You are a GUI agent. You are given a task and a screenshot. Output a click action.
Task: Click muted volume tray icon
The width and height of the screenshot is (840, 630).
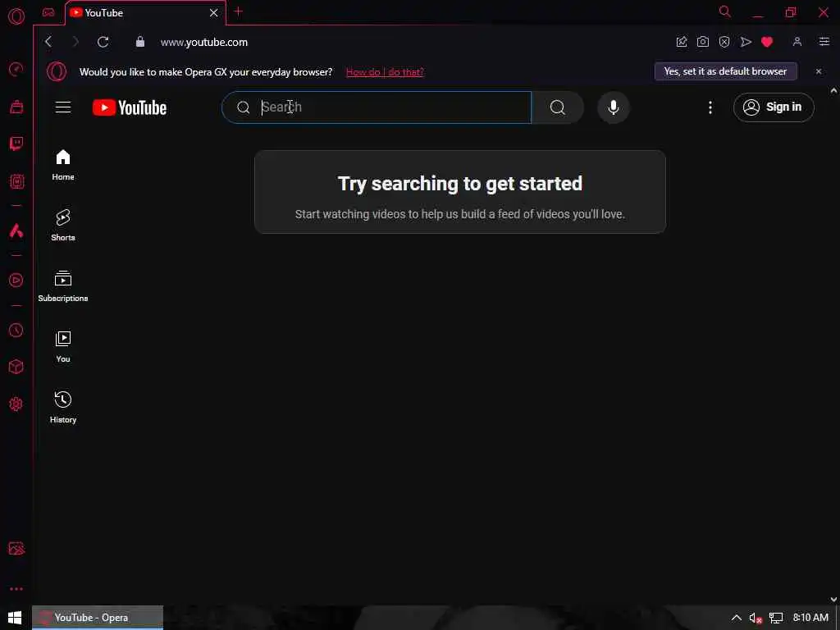[x=756, y=619]
